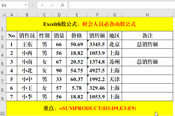Image resolution: width=175 pixels, height=116 pixels.
Task: Click the '性别' header cell
Action: pyautogui.click(x=45, y=35)
